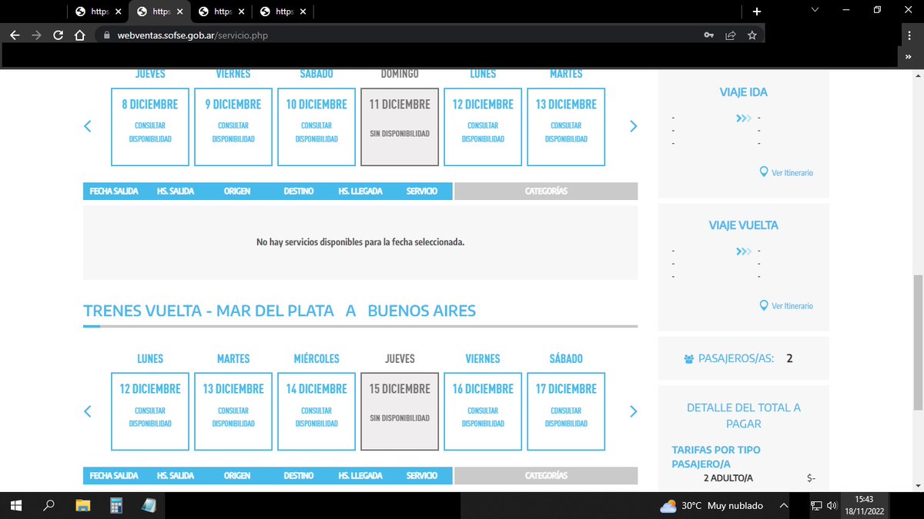Show later outbound dates with right arrow
The height and width of the screenshot is (519, 924).
(634, 126)
